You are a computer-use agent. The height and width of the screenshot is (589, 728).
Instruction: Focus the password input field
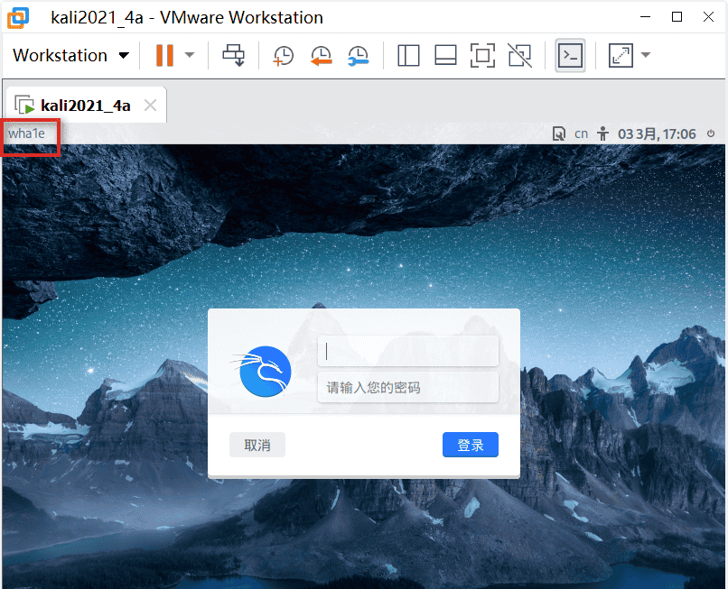(408, 388)
